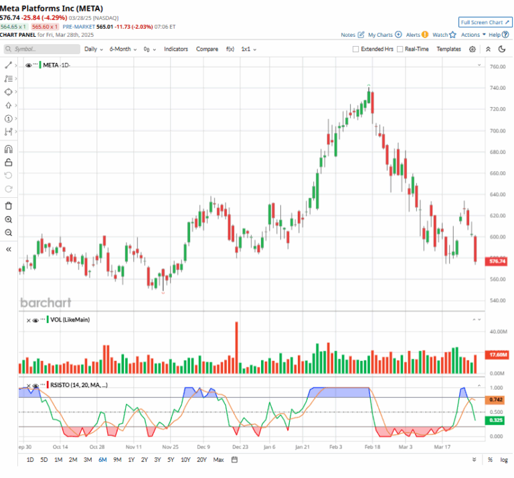Select the 6M time range
514x478 pixels.
[x=102, y=460]
